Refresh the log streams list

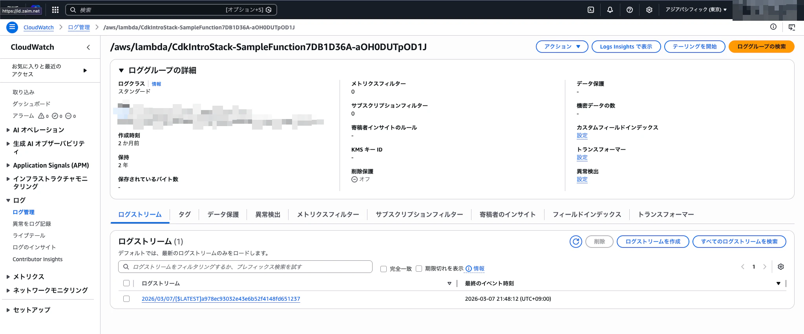(x=576, y=242)
